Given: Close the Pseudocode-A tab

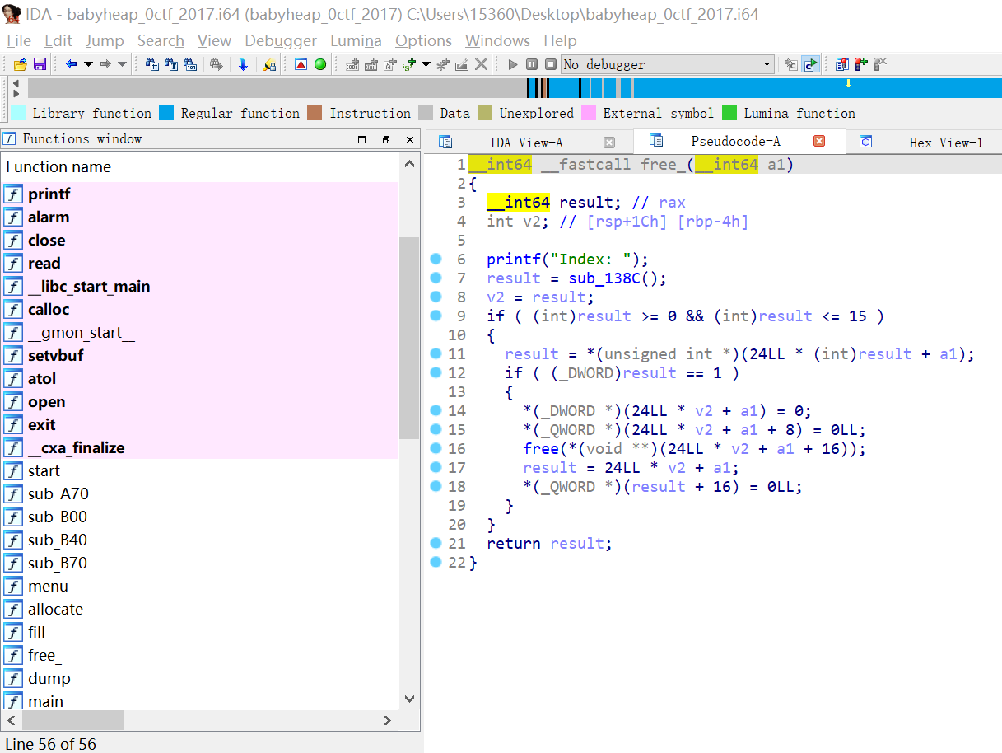Looking at the screenshot, I should pos(818,141).
